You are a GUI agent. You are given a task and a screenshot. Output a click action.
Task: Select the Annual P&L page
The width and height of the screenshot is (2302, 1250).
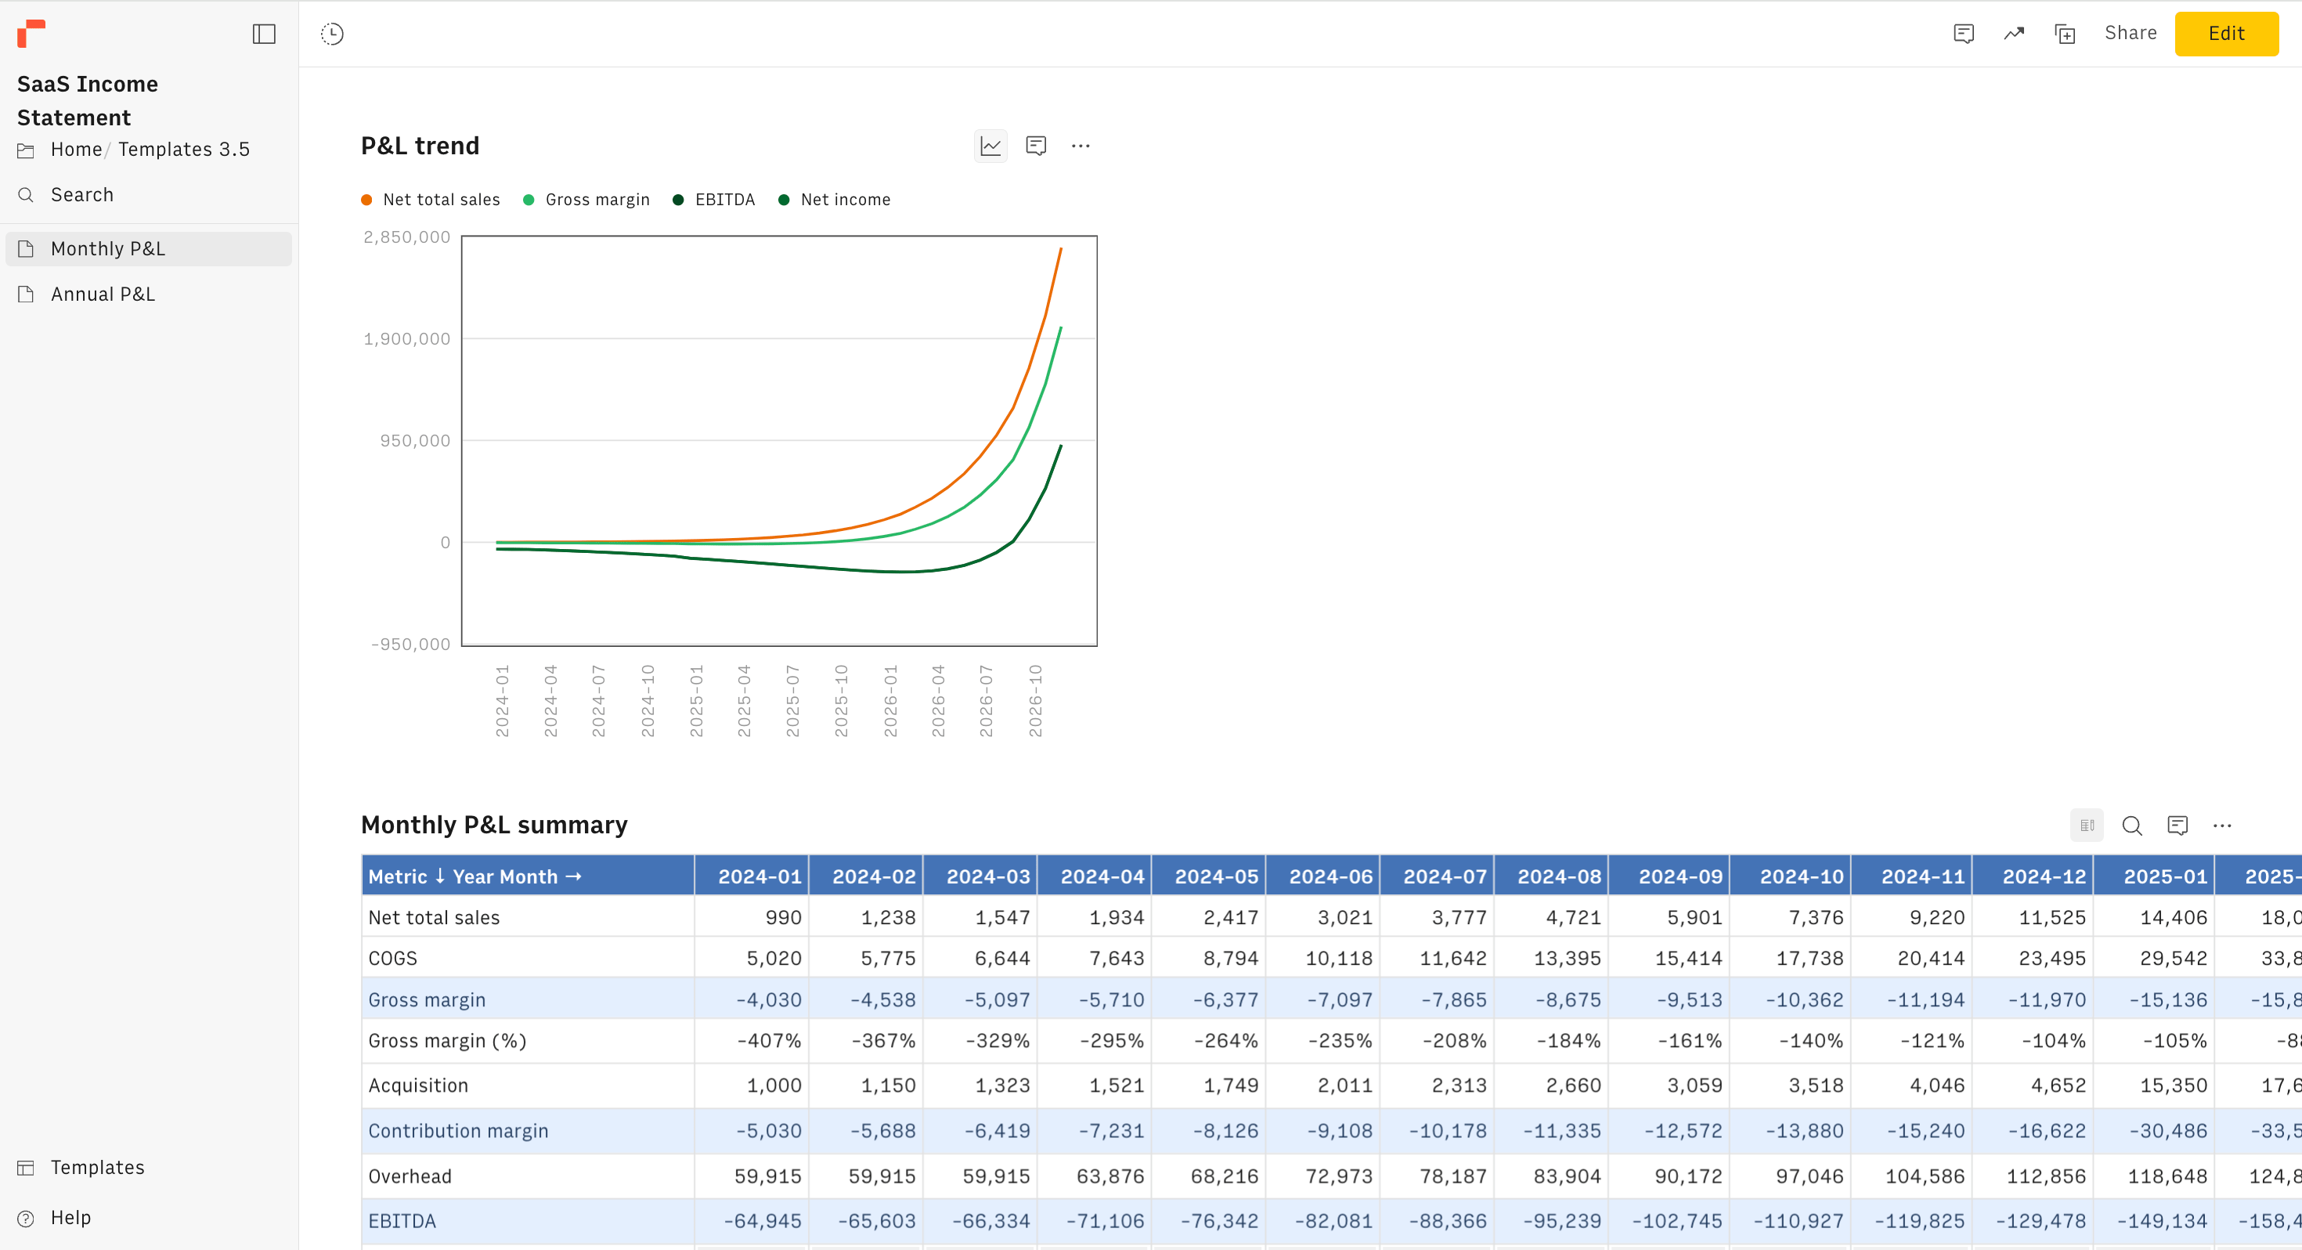click(x=148, y=294)
